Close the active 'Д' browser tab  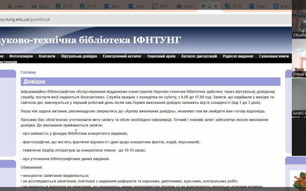point(216,6)
